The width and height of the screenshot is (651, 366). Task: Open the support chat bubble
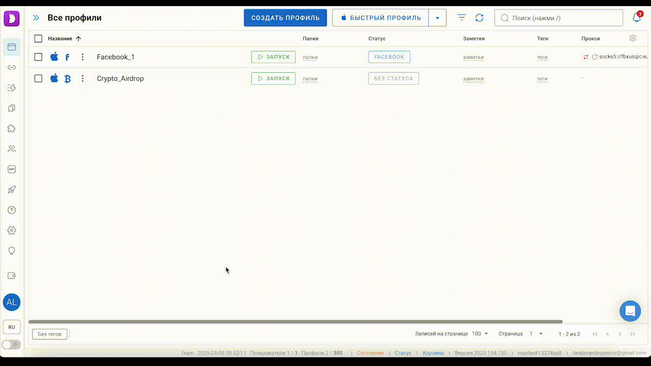[630, 311]
